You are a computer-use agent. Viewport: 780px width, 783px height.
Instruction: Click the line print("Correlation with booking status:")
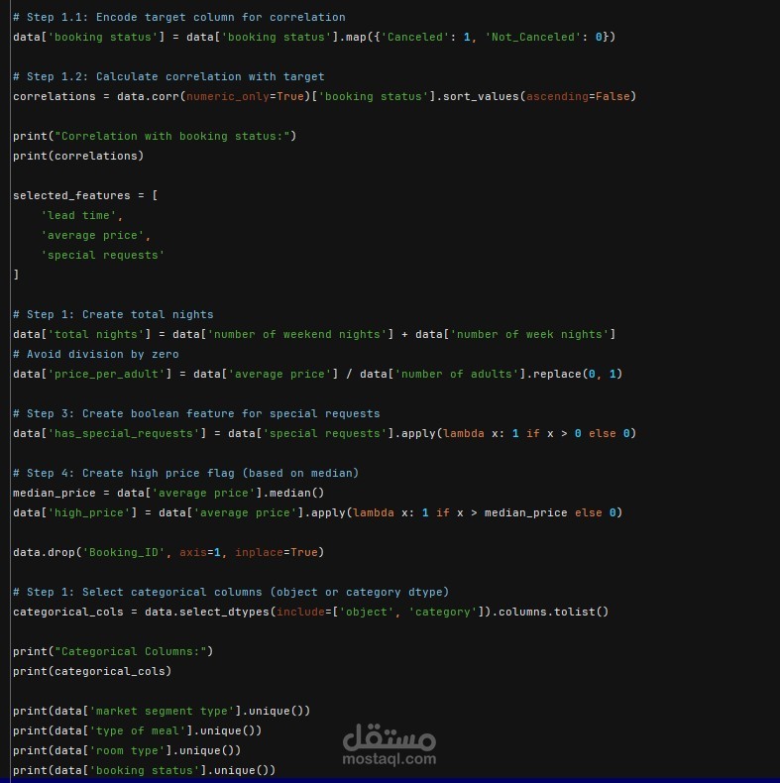coord(155,137)
